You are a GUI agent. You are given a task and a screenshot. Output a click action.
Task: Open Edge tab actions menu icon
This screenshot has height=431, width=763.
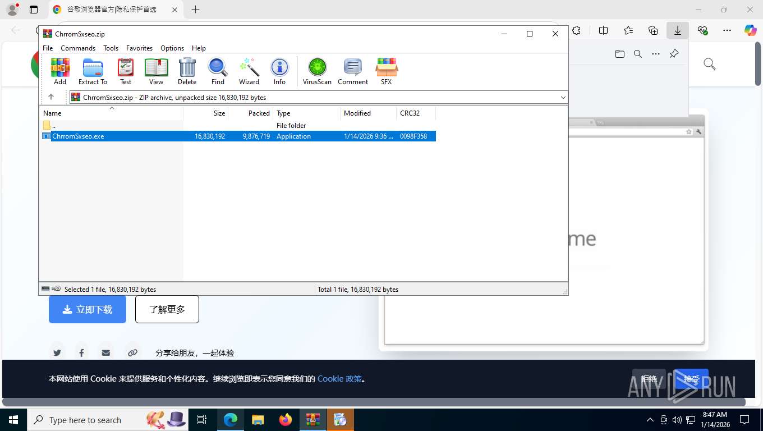(x=34, y=10)
